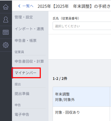Open 申告書・帳票 menu entry

click(26, 41)
